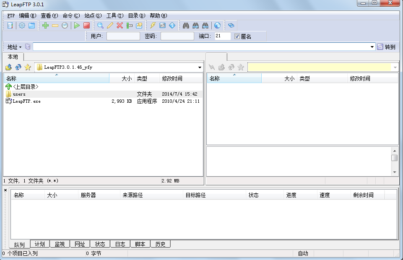Switch to the 脚本 tab
The height and width of the screenshot is (260, 403).
140,244
